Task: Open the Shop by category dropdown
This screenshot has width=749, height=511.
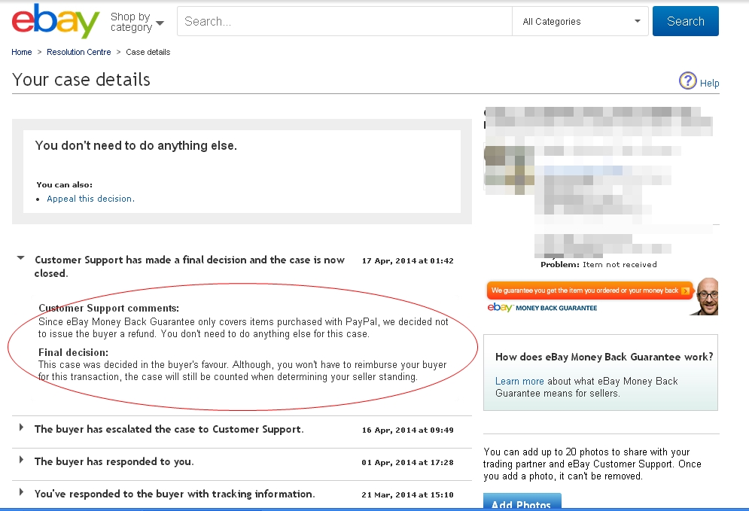Action: 137,22
